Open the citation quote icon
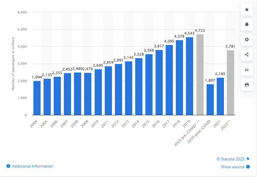257x177 pixels. 247,70
